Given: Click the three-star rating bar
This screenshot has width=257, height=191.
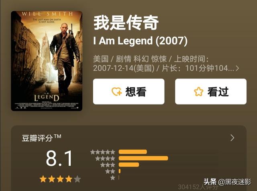Looking at the screenshot, I should click(129, 164).
